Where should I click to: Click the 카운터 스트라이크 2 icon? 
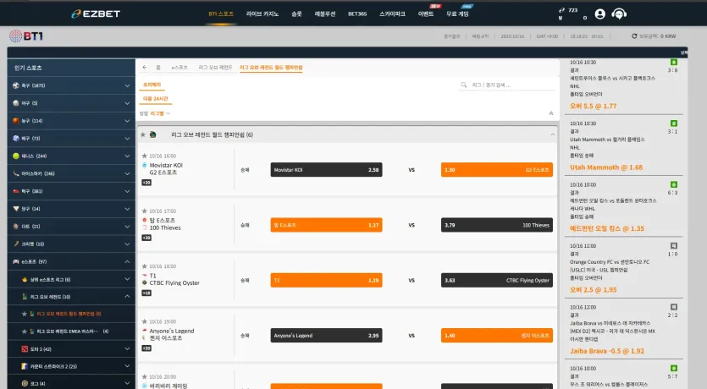[25, 366]
